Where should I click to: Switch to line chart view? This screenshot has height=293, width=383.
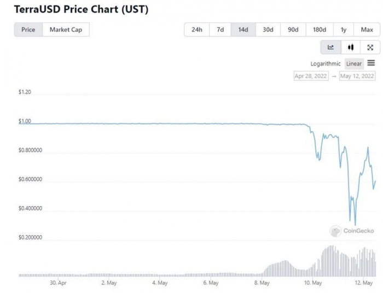pyautogui.click(x=330, y=48)
